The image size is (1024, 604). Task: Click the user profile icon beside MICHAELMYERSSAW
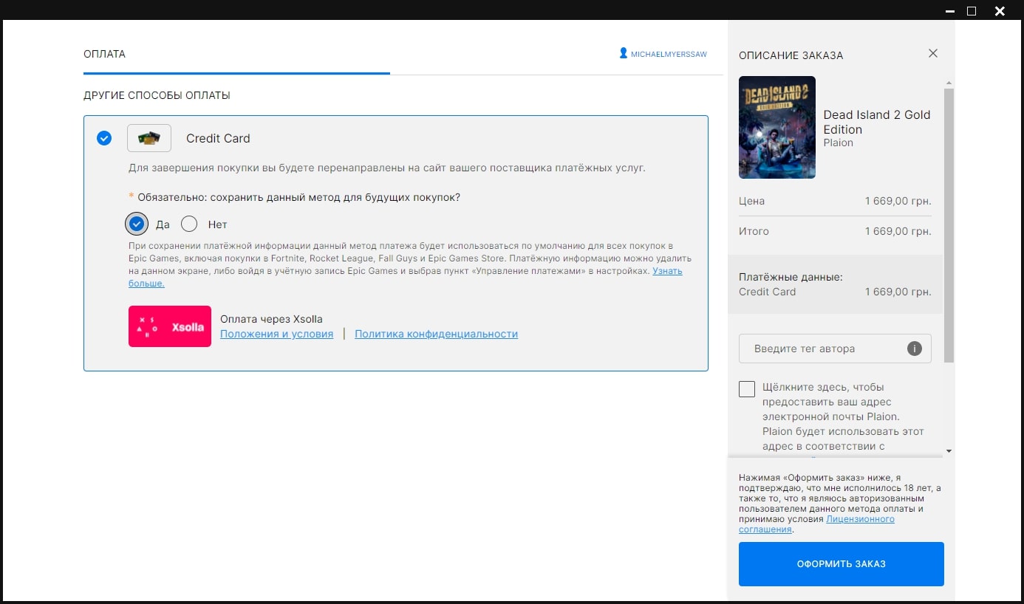click(624, 53)
